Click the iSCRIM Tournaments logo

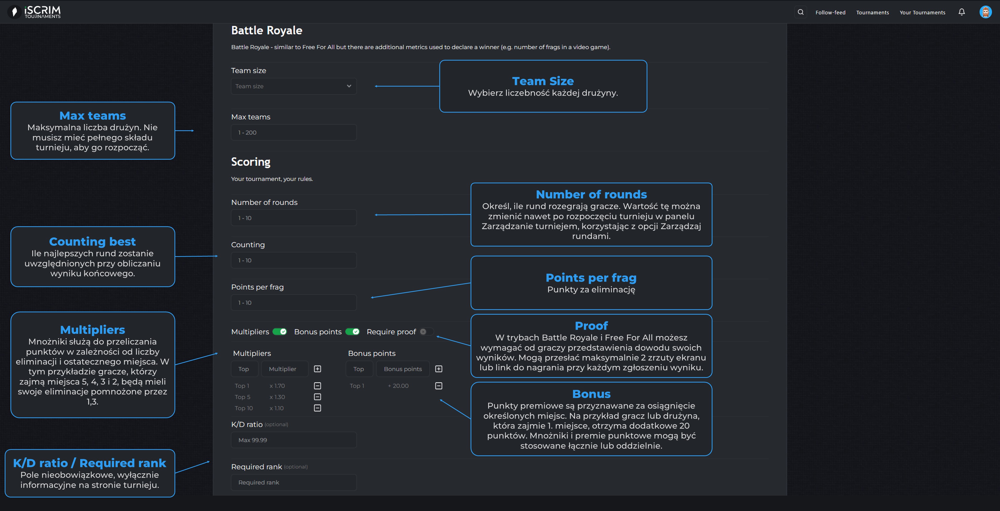[35, 12]
